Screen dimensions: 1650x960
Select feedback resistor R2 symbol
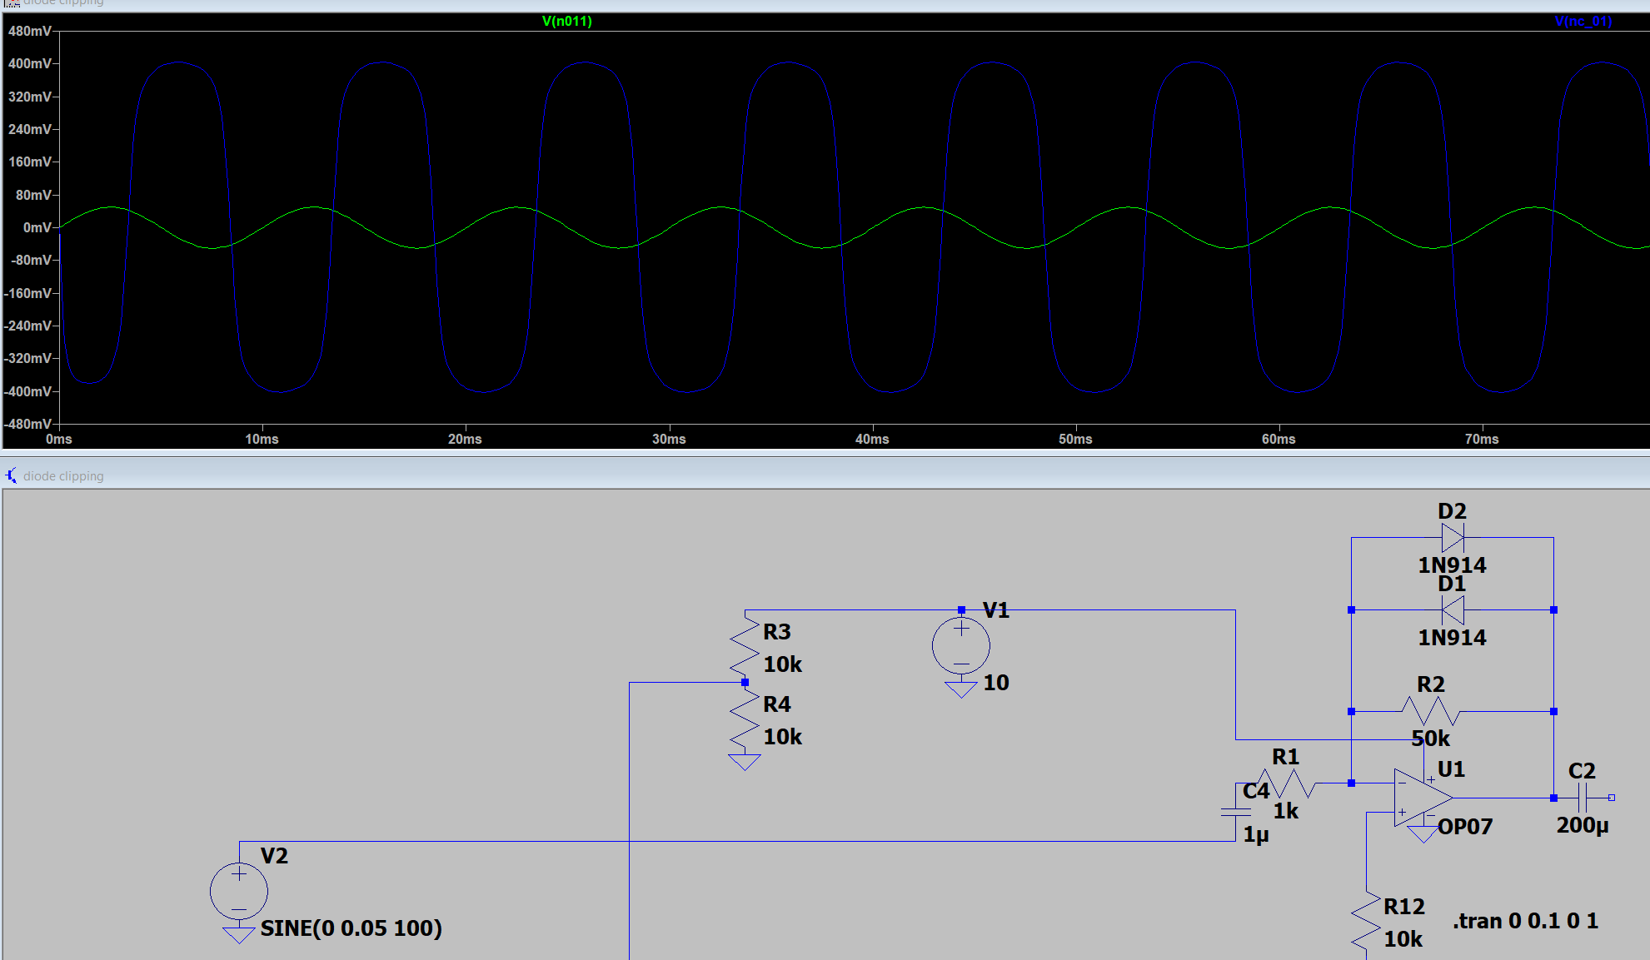coord(1431,712)
